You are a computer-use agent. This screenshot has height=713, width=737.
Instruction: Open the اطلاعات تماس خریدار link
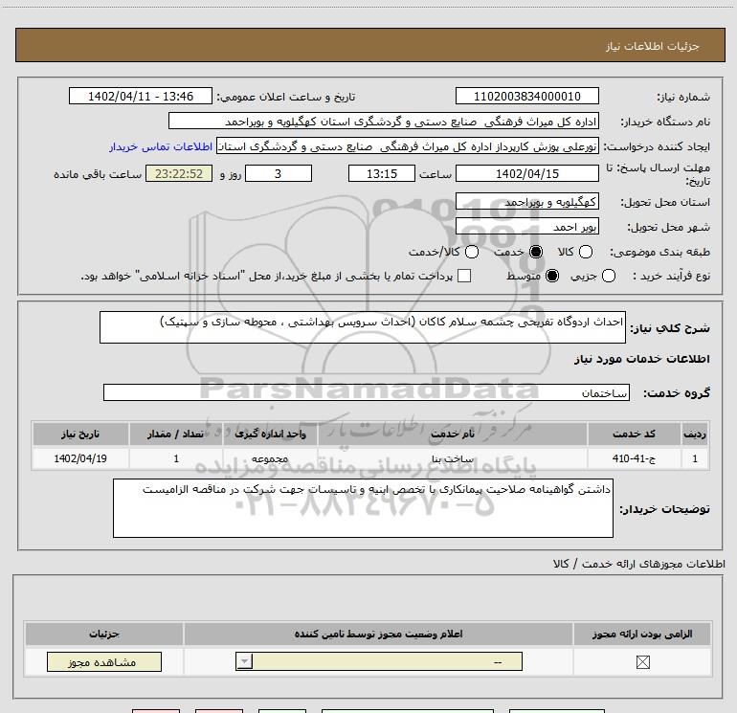coord(161,146)
